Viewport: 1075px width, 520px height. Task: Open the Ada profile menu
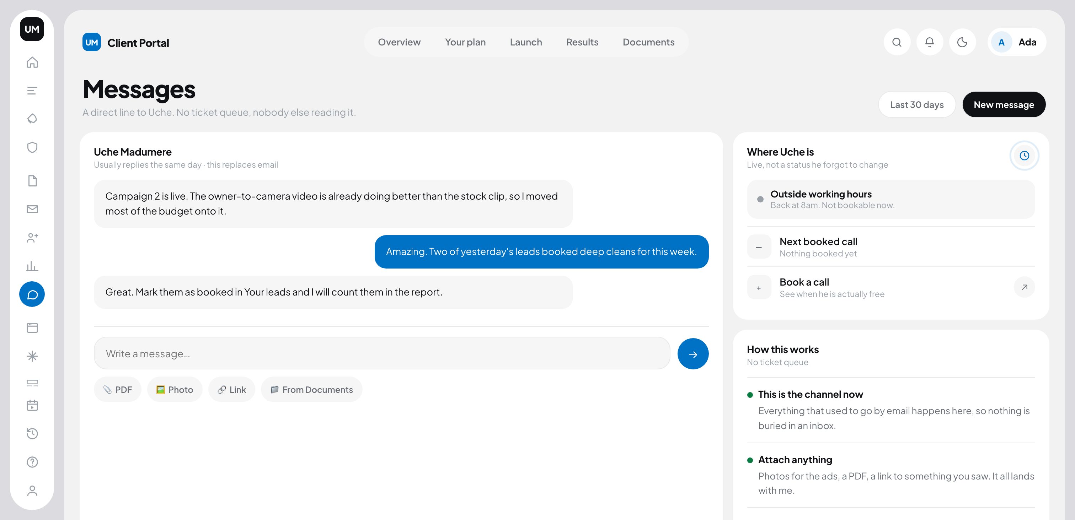click(x=1017, y=42)
